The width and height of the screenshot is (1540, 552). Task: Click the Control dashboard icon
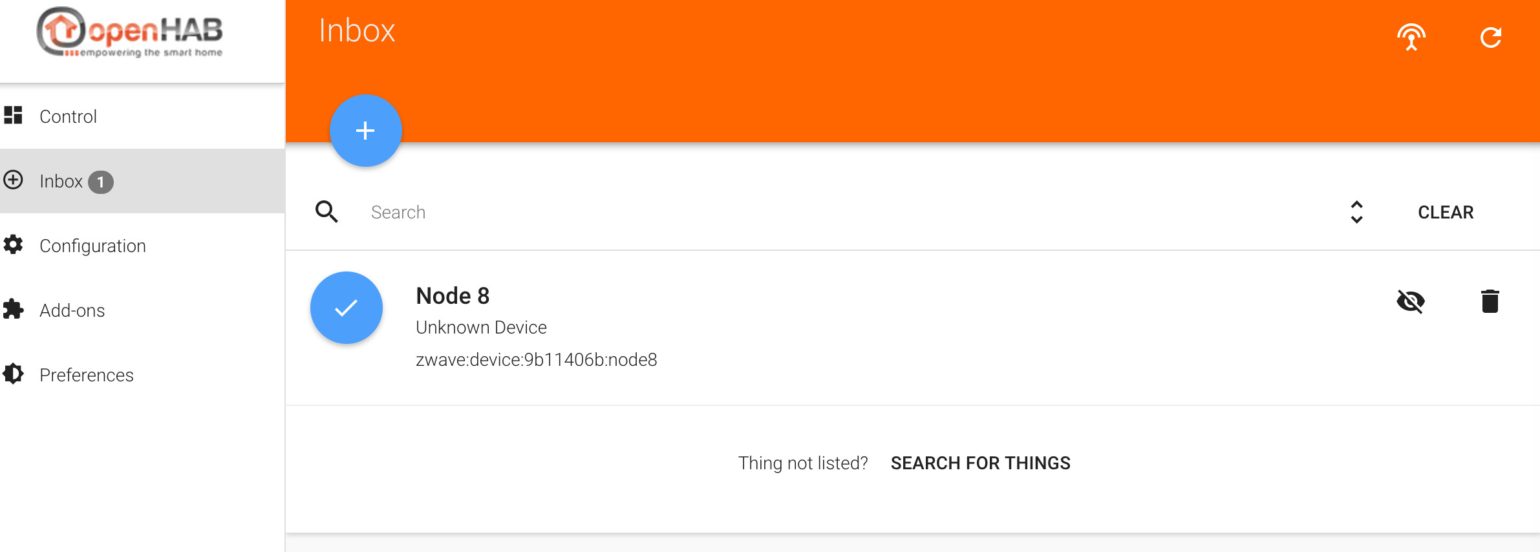click(13, 115)
